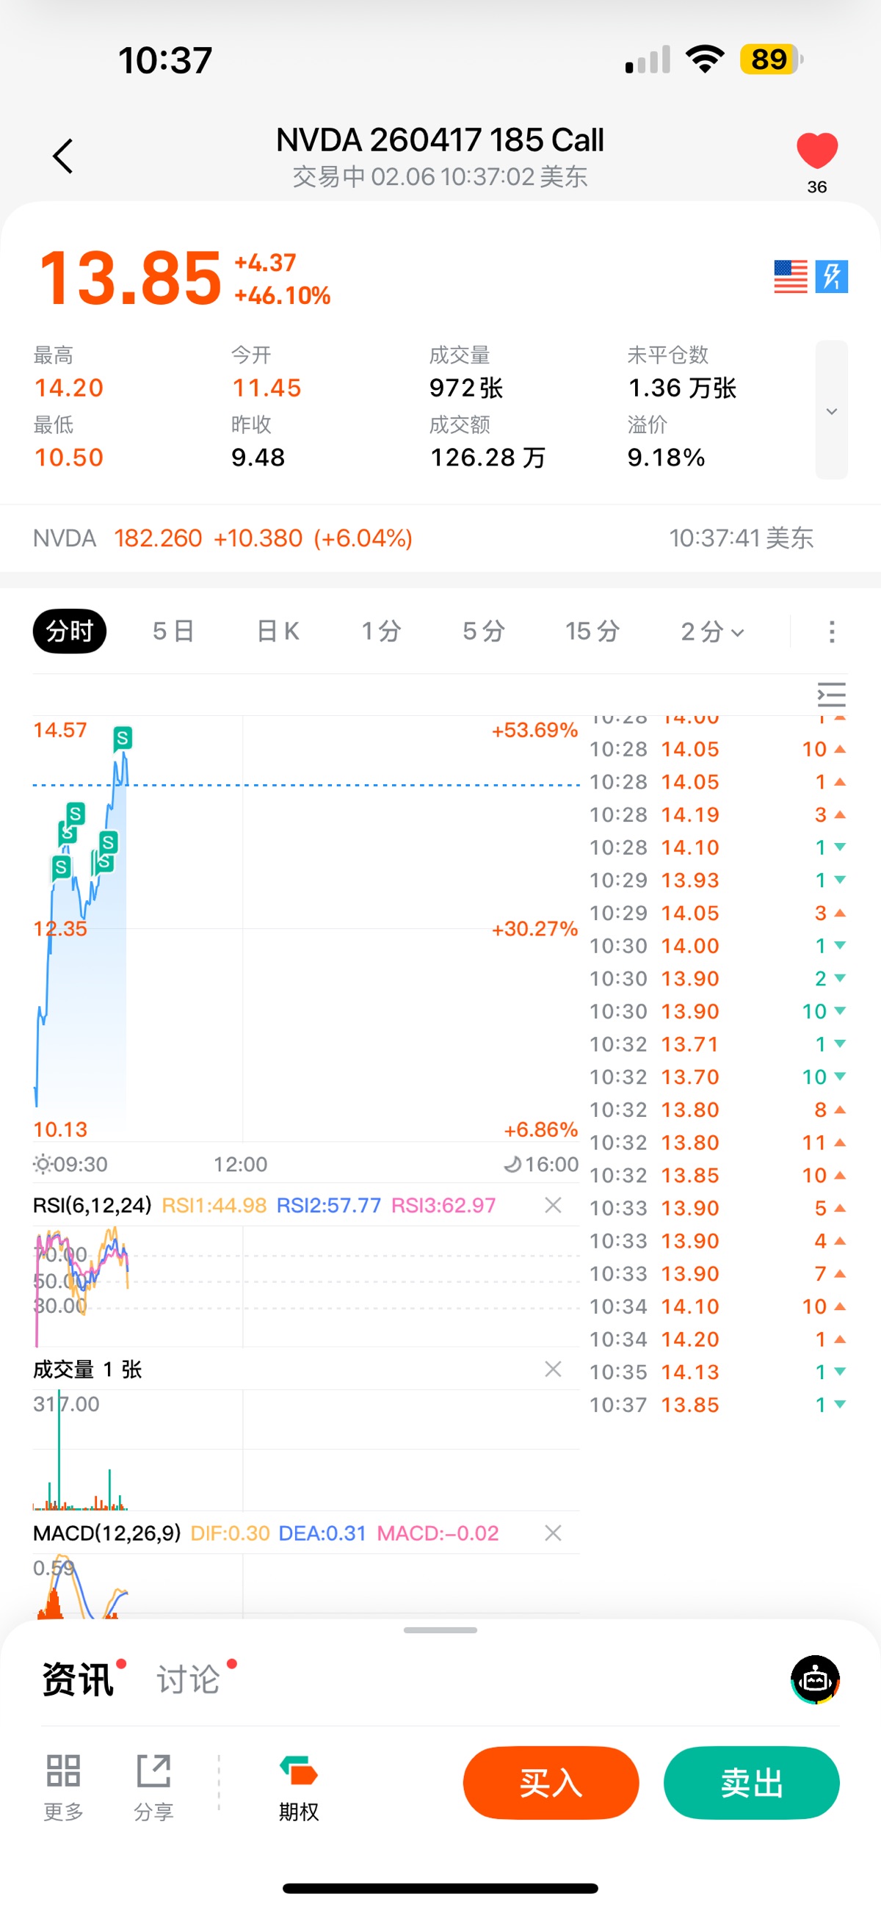The image size is (881, 1910).
Task: Open the 2分 interval dropdown
Action: tap(712, 631)
